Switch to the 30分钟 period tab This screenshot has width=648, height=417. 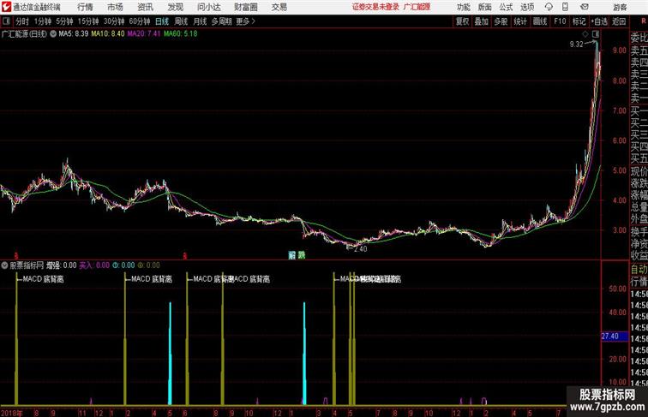[114, 21]
